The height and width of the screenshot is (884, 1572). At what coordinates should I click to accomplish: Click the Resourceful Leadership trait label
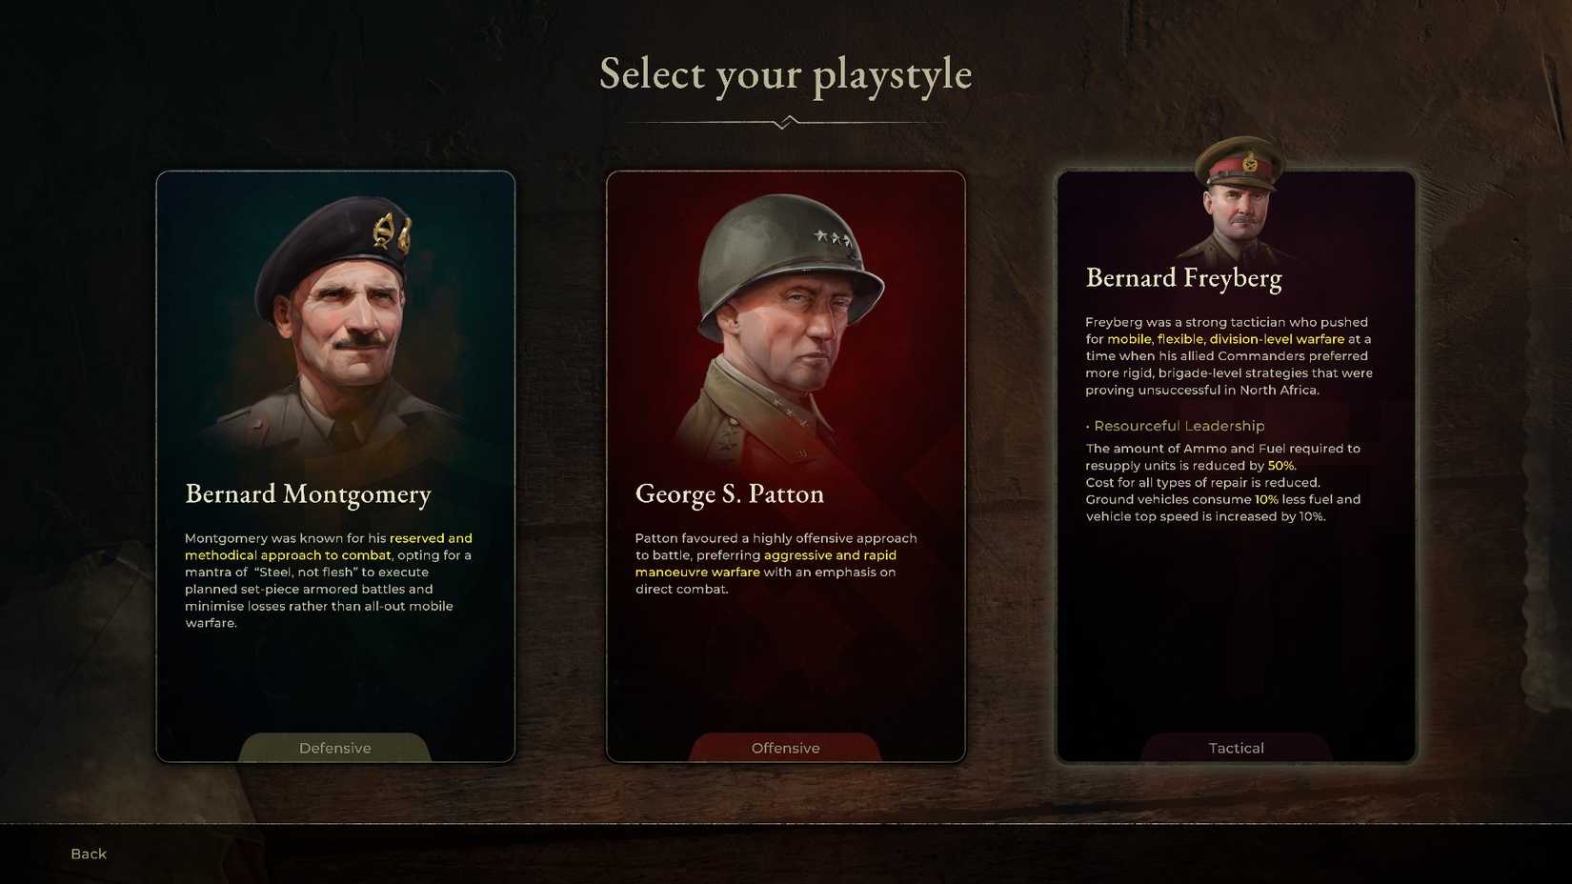(1179, 426)
